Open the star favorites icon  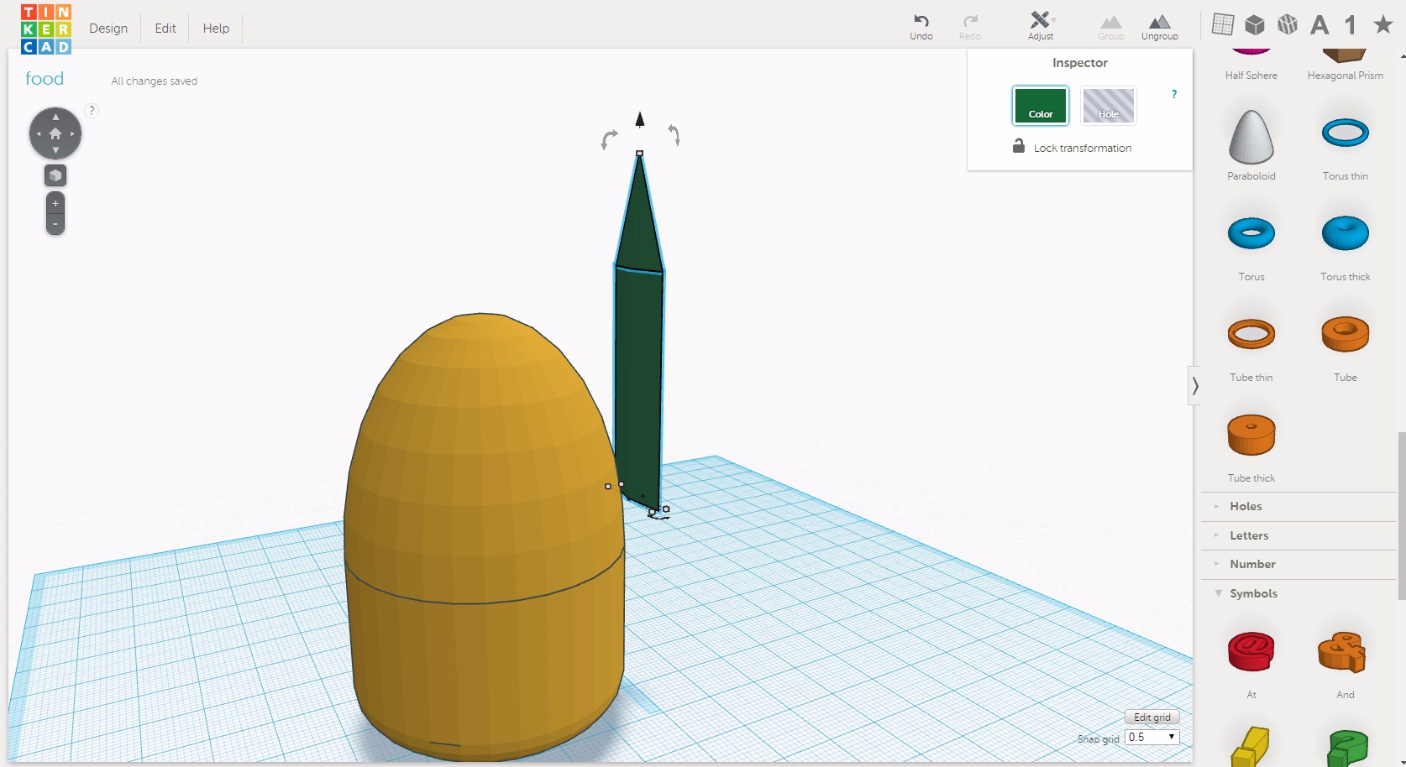(x=1383, y=24)
